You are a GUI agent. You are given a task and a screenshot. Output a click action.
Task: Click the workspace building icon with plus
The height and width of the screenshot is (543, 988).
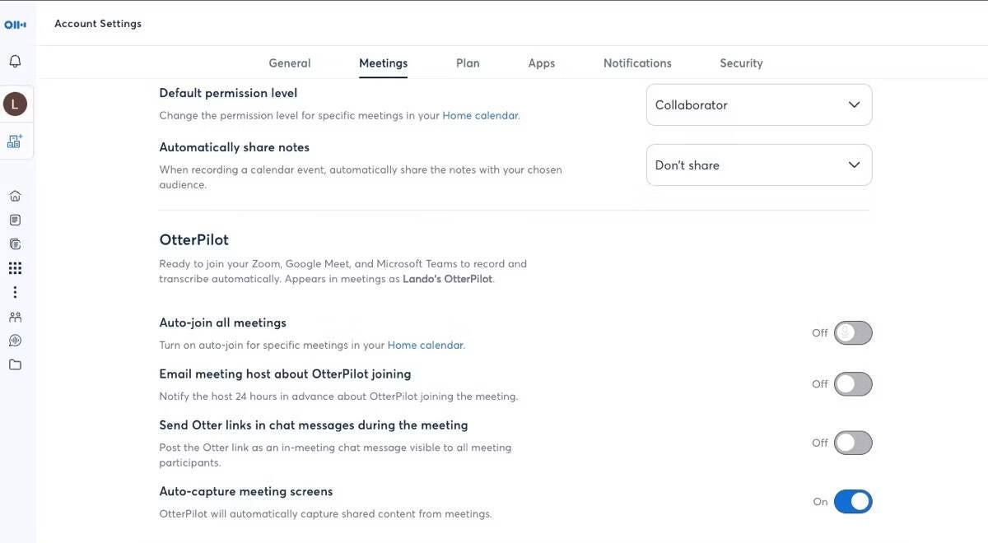[x=15, y=141]
